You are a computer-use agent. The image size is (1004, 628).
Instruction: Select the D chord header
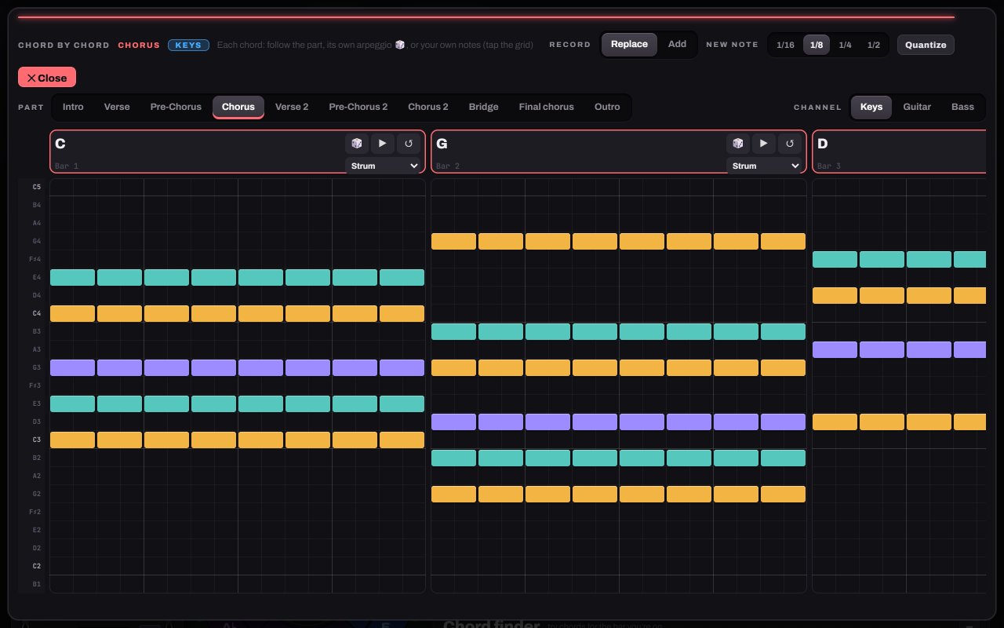(x=899, y=151)
